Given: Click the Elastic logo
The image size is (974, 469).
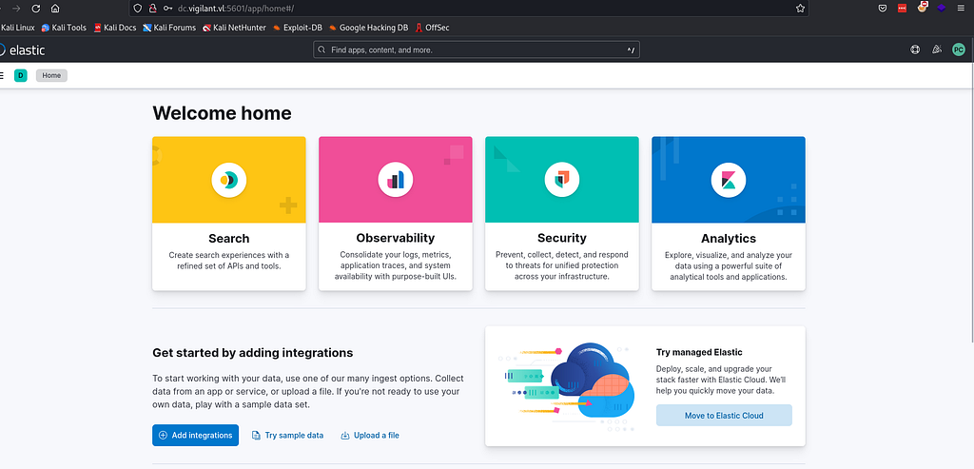Looking at the screenshot, I should (x=23, y=50).
